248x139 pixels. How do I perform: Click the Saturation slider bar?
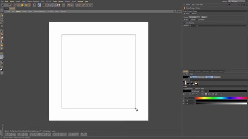coord(221,101)
